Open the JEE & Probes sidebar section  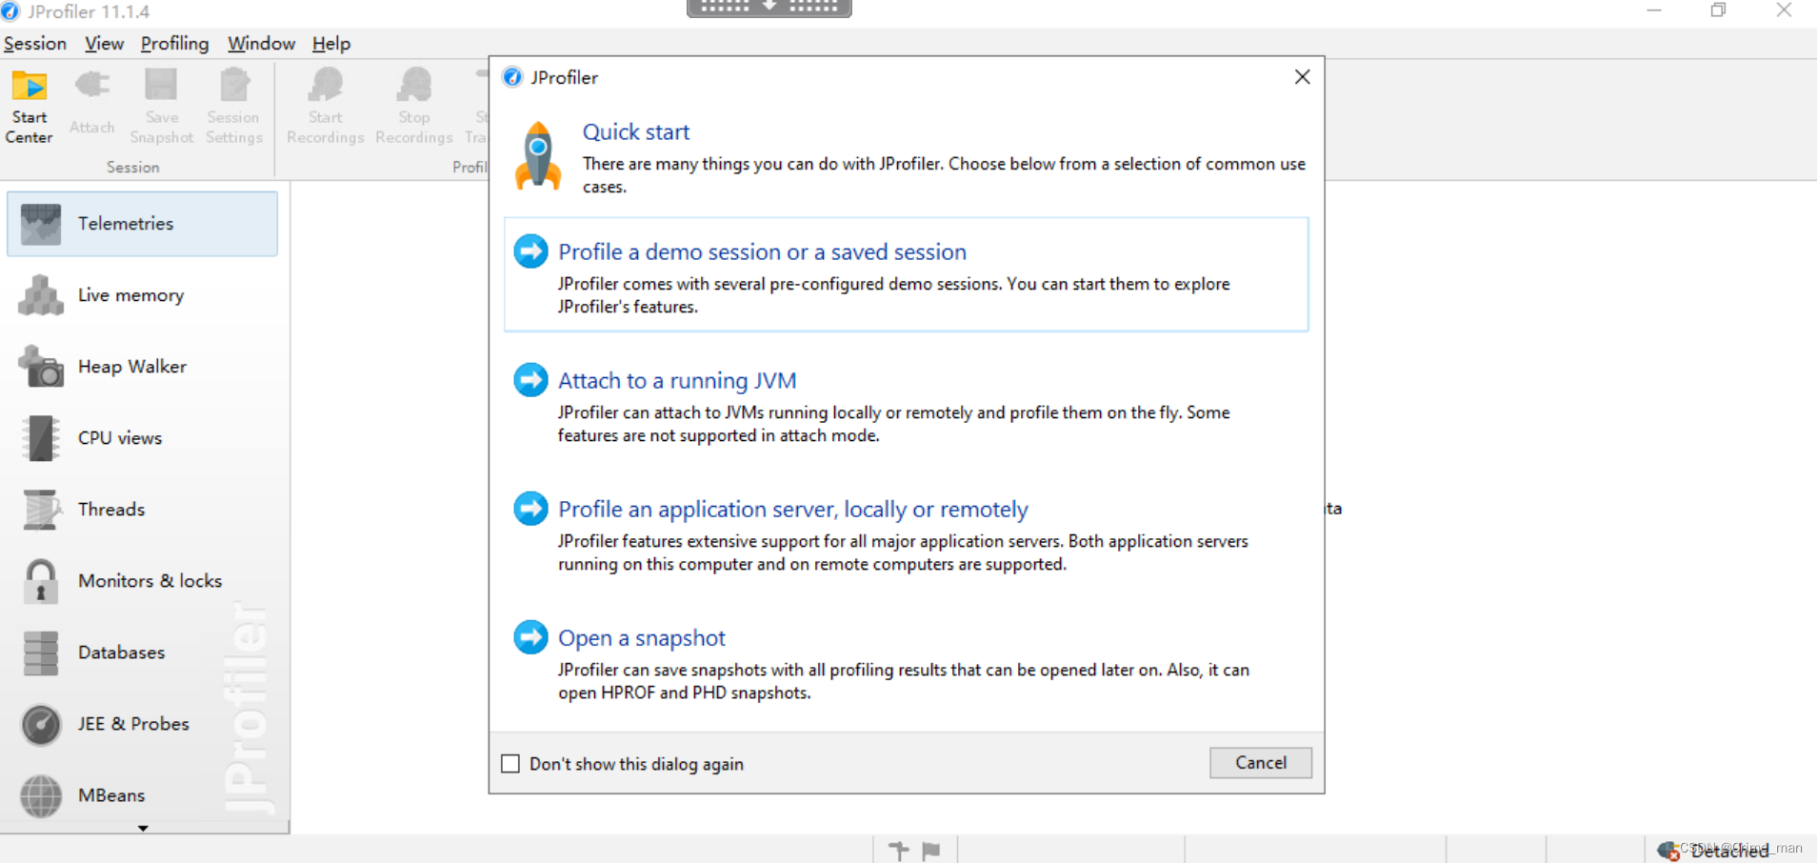click(142, 724)
